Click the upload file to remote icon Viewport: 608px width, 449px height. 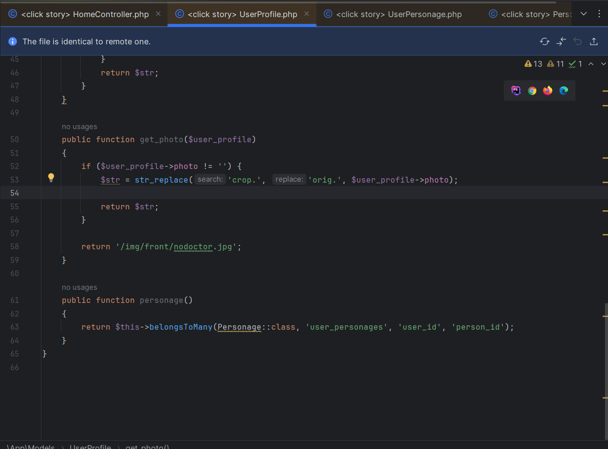(594, 41)
